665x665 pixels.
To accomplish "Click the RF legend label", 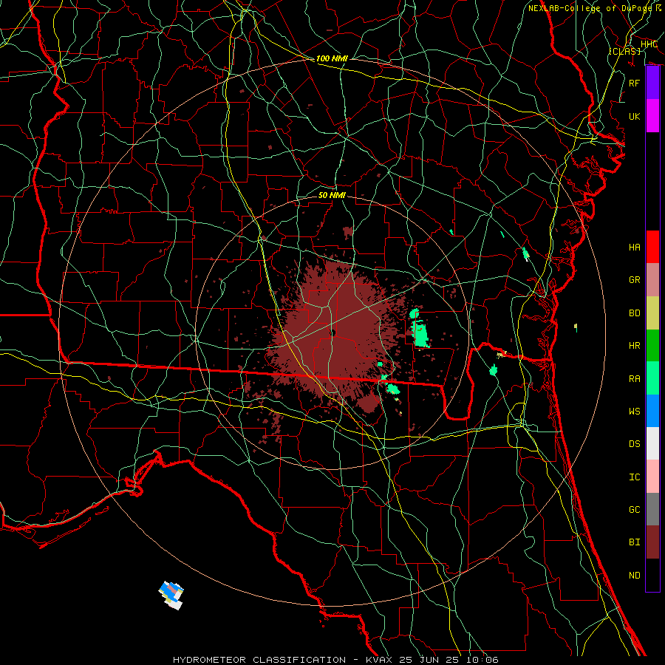I will pos(634,83).
